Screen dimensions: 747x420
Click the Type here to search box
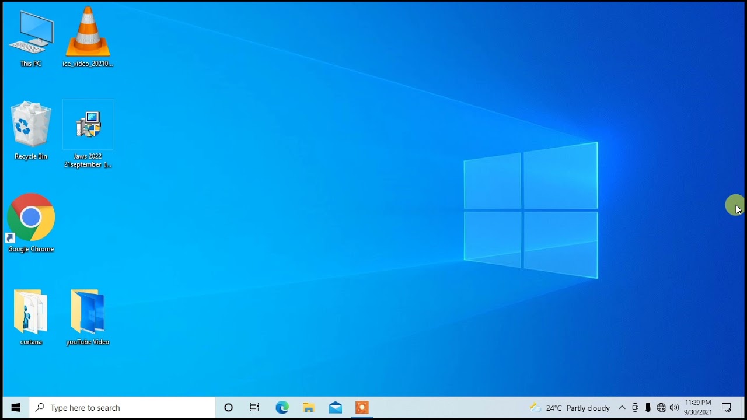coord(123,408)
